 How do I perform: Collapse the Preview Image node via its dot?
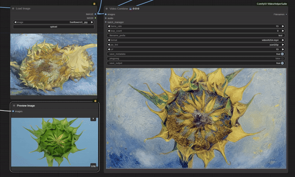[14, 106]
